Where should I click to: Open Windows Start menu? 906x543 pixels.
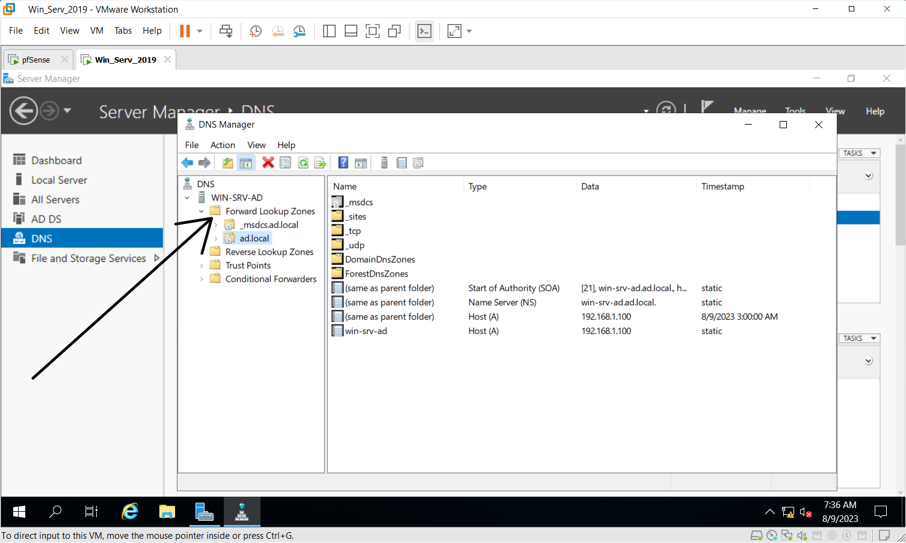pyautogui.click(x=19, y=512)
